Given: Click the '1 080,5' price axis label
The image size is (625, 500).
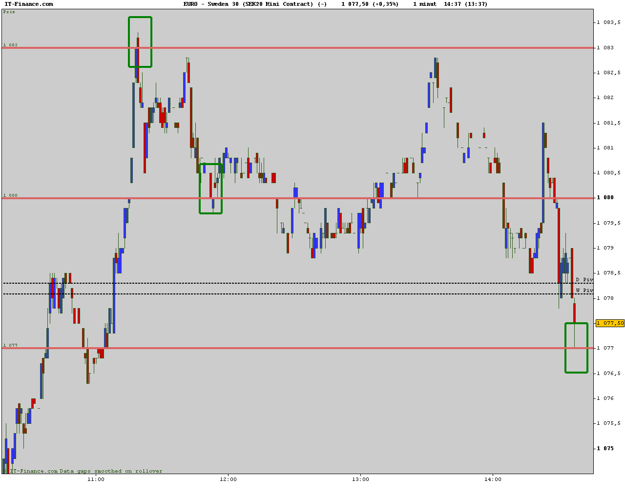Looking at the screenshot, I should [609, 173].
